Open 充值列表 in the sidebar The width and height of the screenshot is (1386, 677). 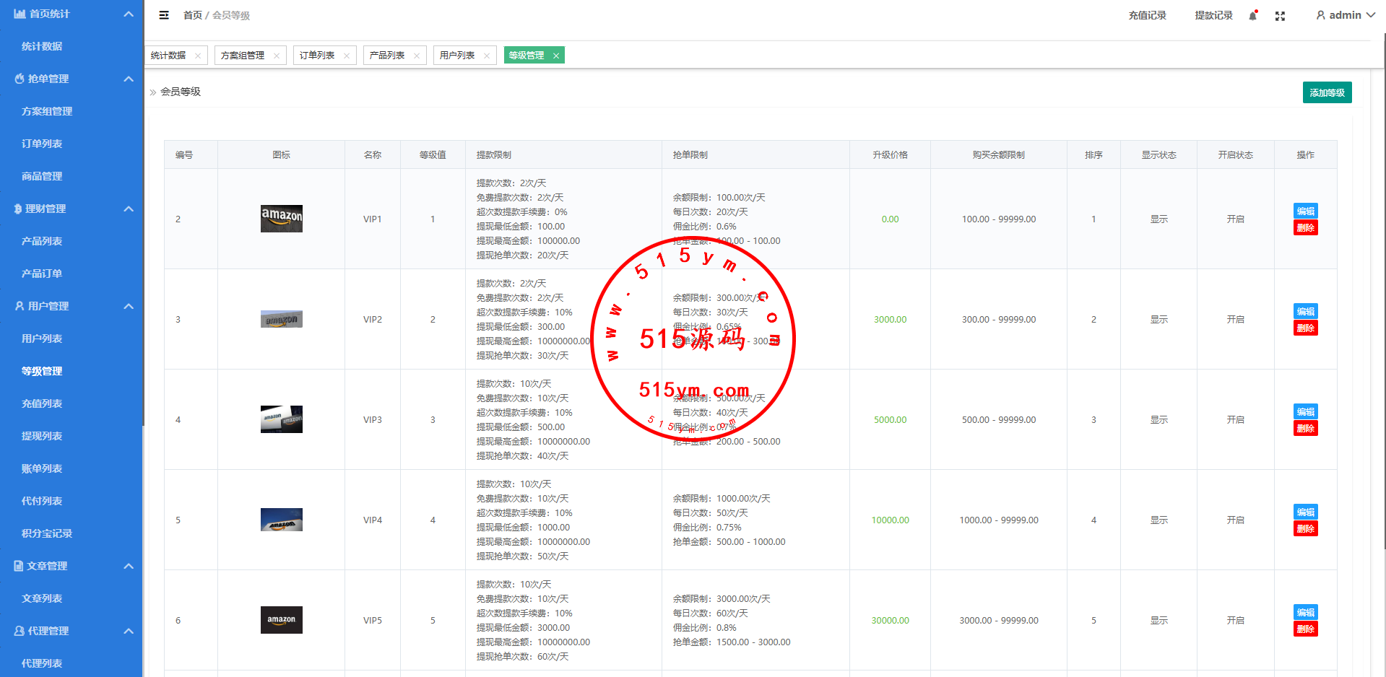click(x=42, y=403)
